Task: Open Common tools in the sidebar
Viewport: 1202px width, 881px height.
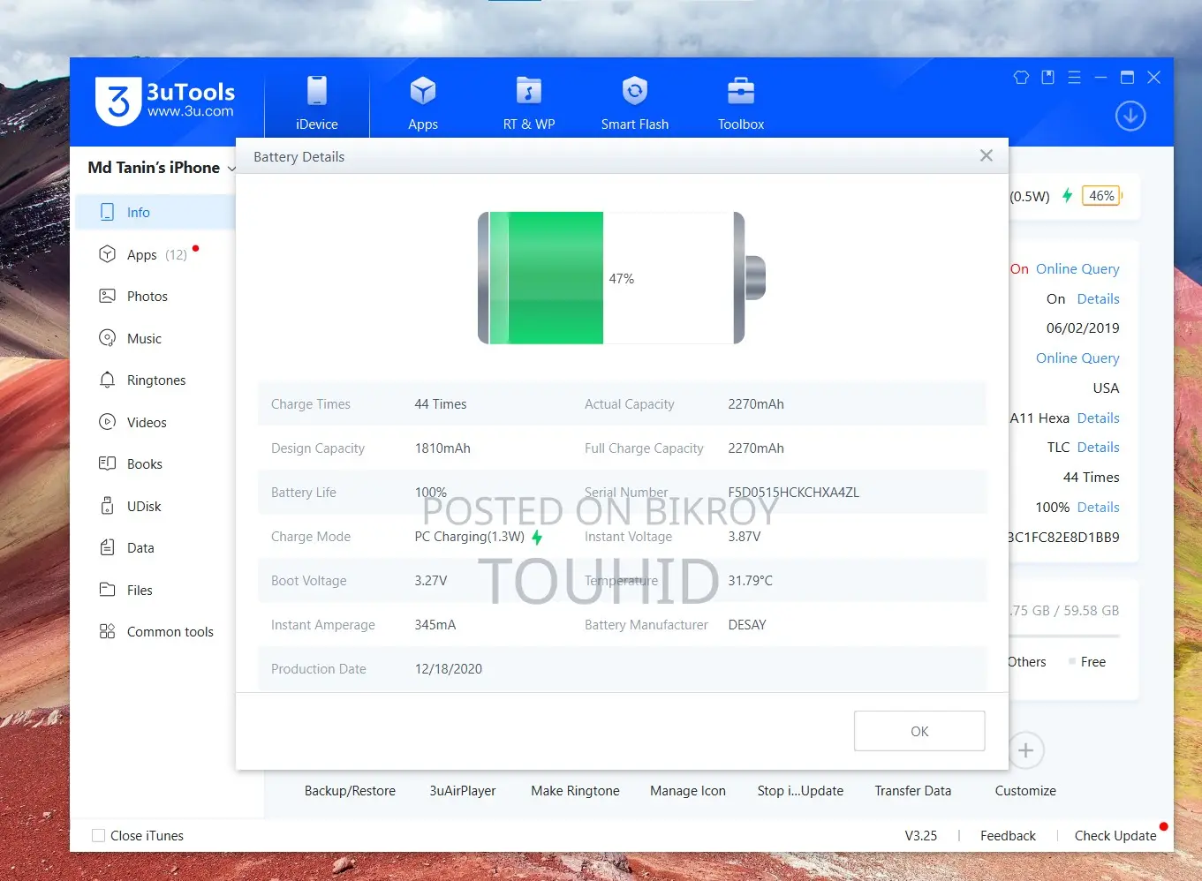Action: pos(155,632)
